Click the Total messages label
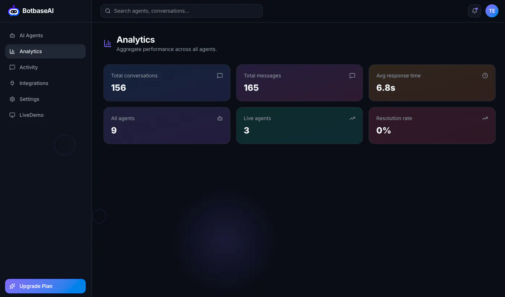The image size is (505, 297). click(x=262, y=76)
